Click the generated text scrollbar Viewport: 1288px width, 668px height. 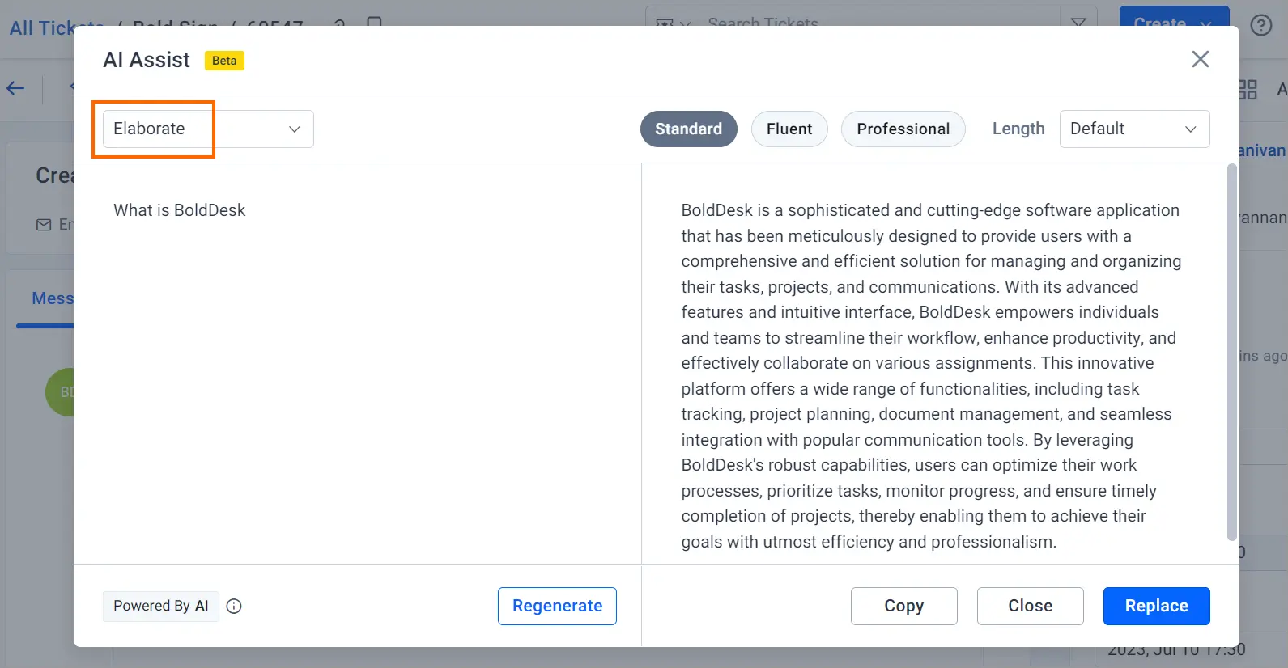coord(1232,352)
